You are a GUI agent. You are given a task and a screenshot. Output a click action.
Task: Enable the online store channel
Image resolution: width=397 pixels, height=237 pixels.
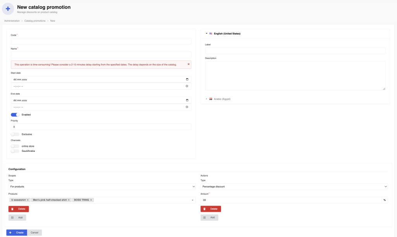click(15, 146)
